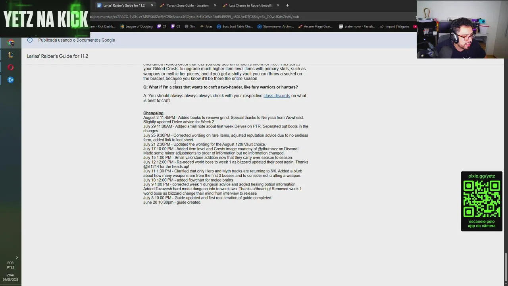Open Boss Loot Table bookmark
508x286 pixels.
pyautogui.click(x=235, y=27)
